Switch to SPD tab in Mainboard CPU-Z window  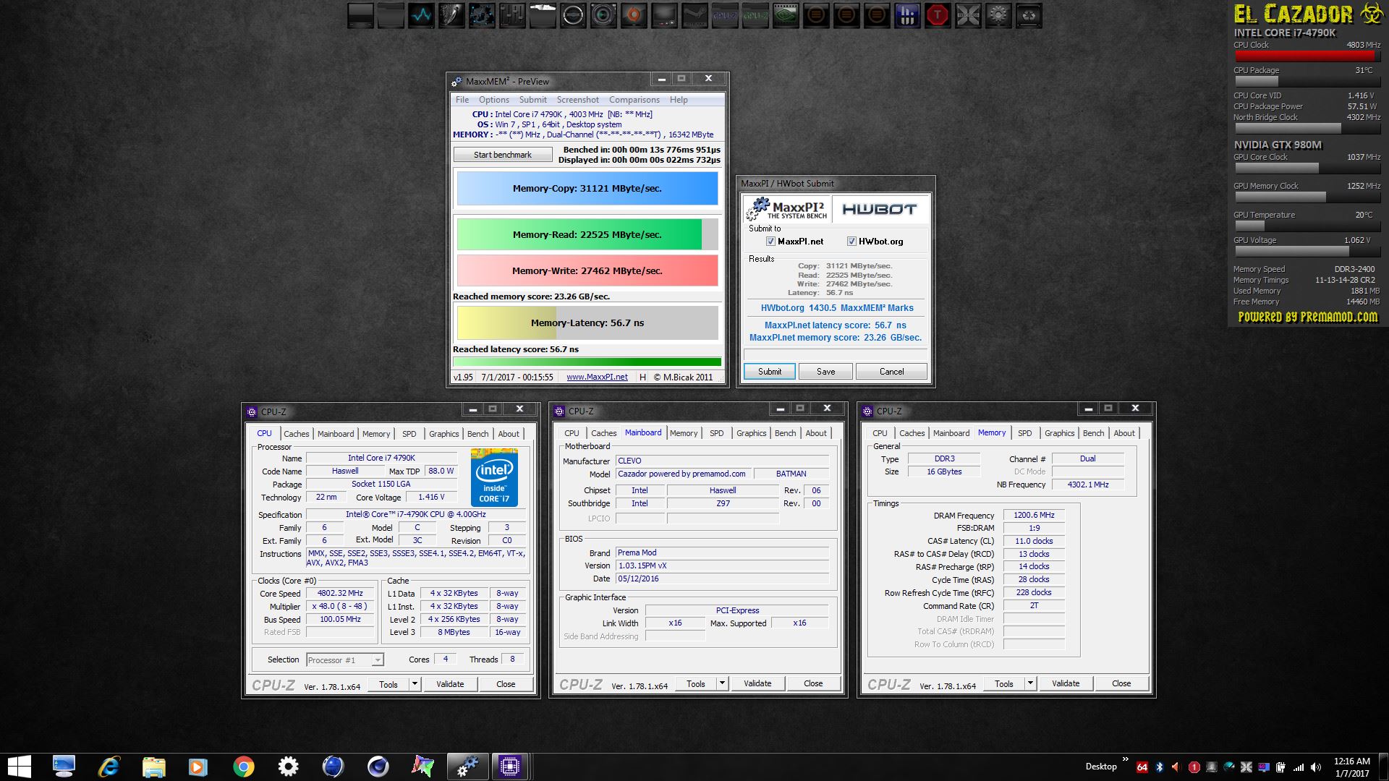click(717, 433)
